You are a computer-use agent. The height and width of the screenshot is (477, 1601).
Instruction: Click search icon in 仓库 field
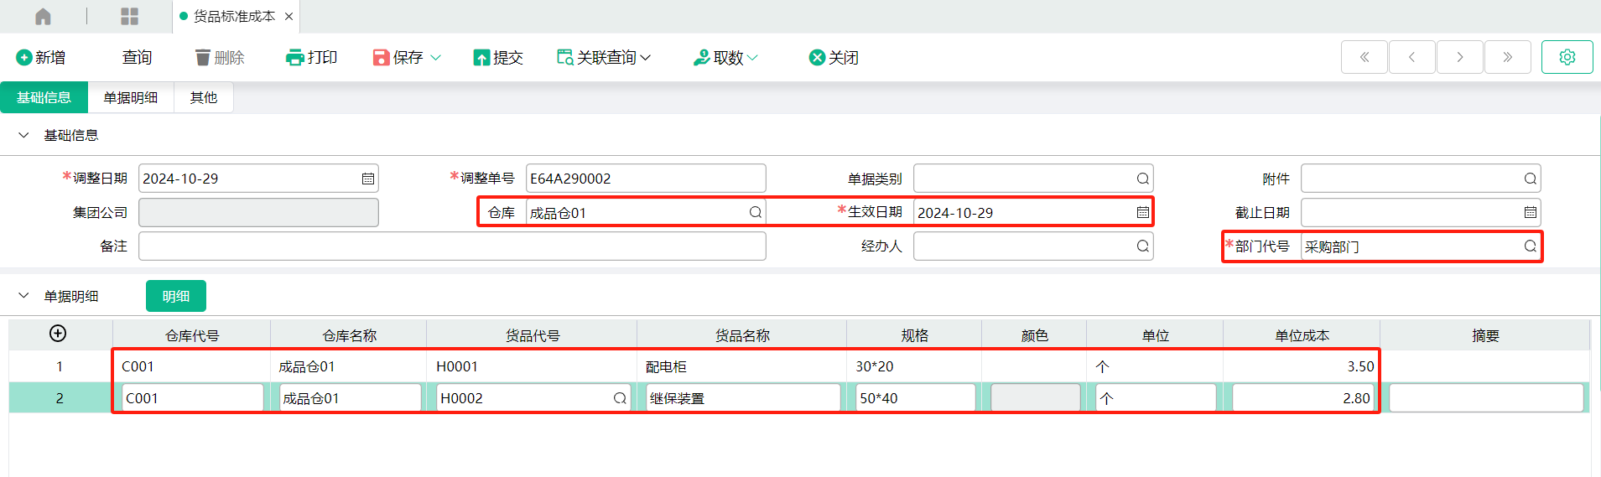pos(755,212)
